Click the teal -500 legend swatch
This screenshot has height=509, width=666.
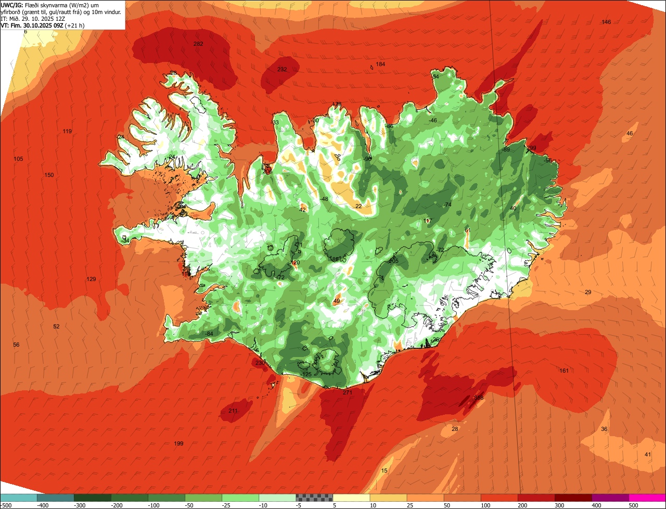pyautogui.click(x=18, y=498)
